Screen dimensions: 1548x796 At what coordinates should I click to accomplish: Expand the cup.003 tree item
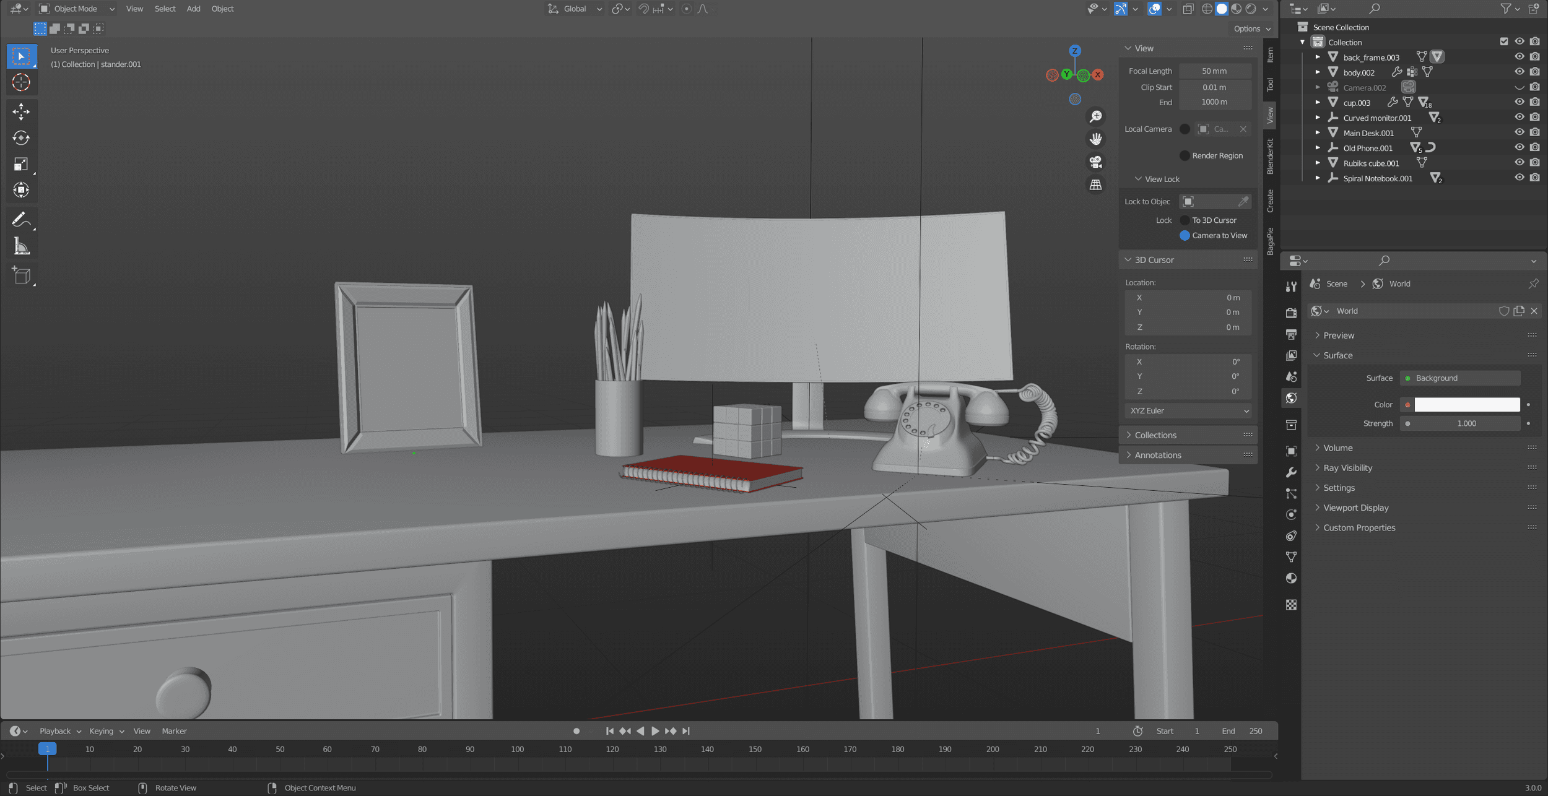[1318, 103]
